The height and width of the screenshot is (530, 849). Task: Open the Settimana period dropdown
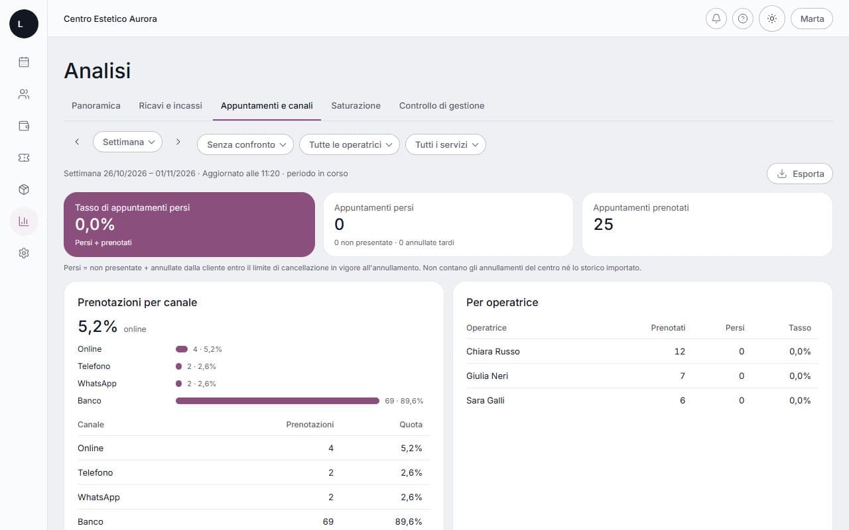pos(128,142)
